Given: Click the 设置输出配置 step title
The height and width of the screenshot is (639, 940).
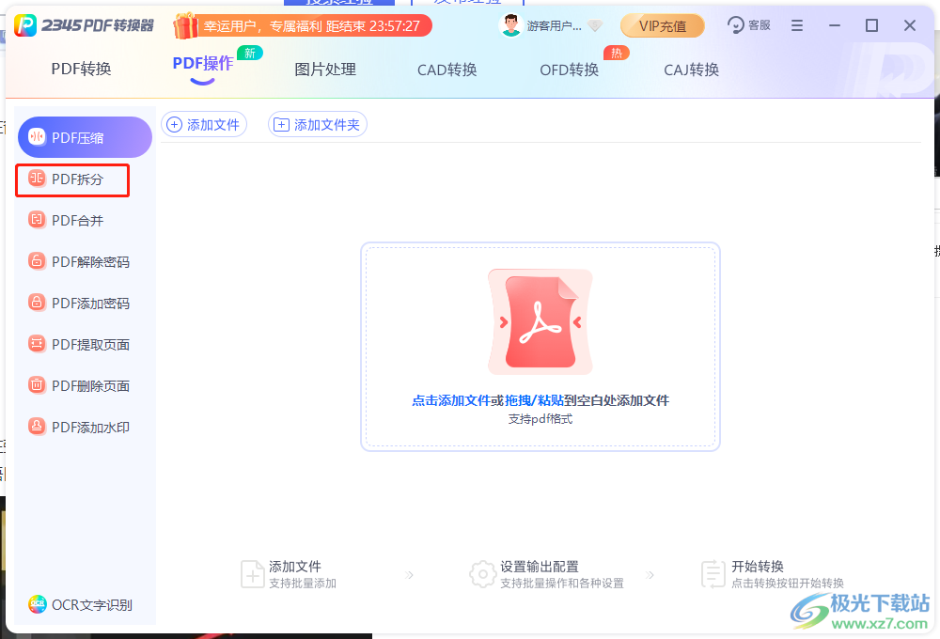Looking at the screenshot, I should 539,567.
